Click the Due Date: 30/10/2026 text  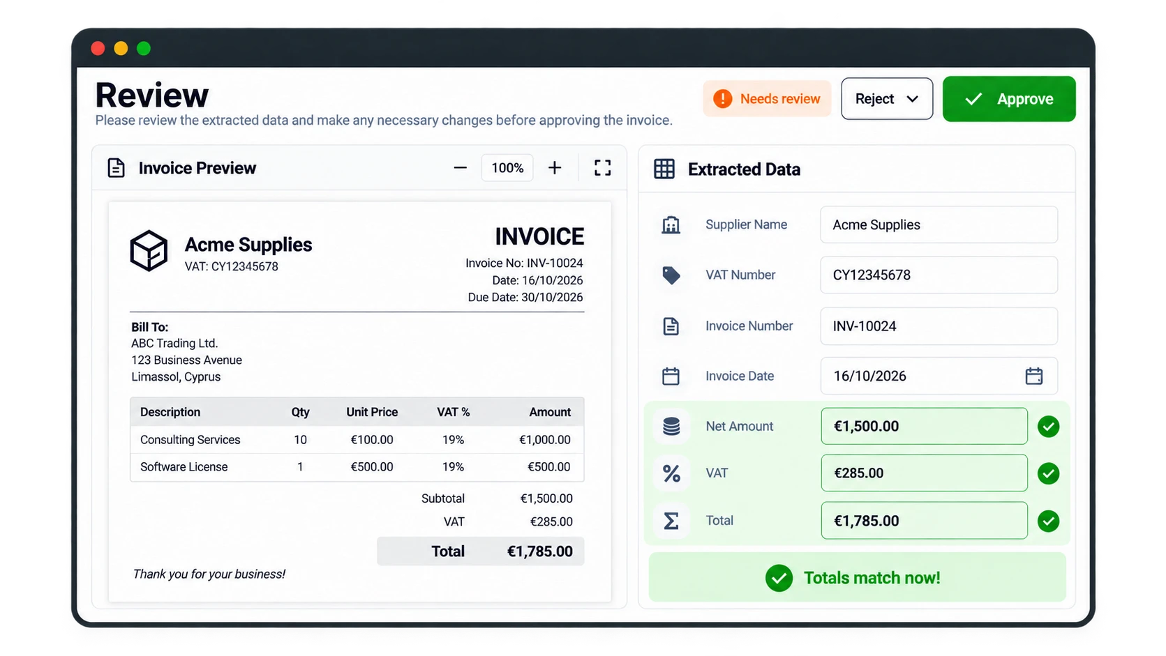[x=525, y=298]
